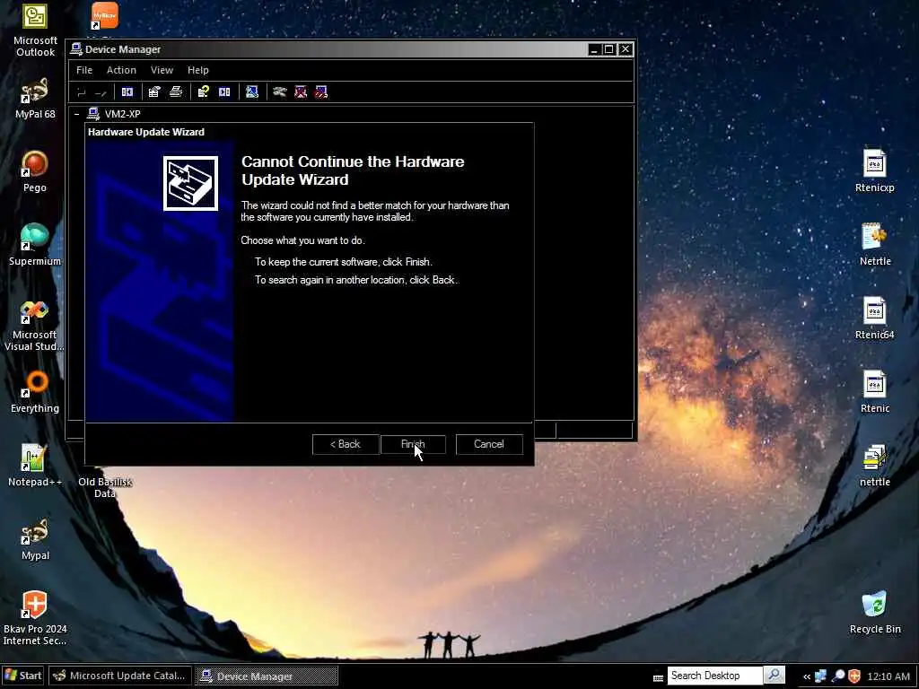The width and height of the screenshot is (919, 689).
Task: Select the Rtenicxp file on desktop
Action: (874, 171)
